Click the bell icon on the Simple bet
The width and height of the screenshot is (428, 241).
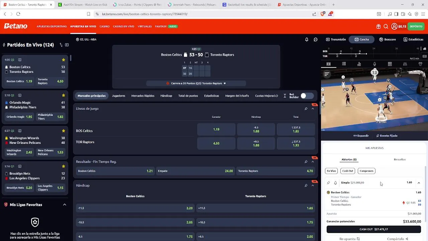pyautogui.click(x=335, y=183)
